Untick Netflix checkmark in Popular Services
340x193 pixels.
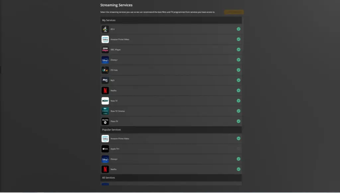point(238,169)
